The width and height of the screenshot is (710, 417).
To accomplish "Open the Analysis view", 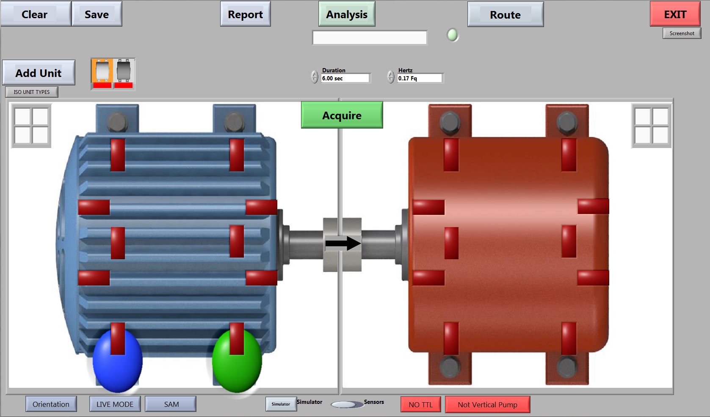I will [x=347, y=14].
